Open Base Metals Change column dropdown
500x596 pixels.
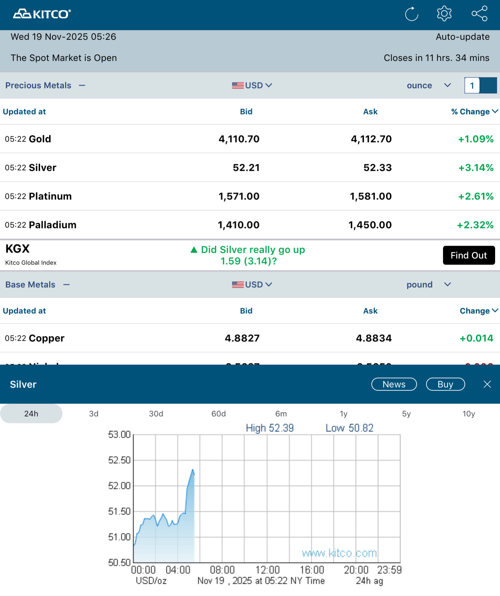click(x=479, y=311)
